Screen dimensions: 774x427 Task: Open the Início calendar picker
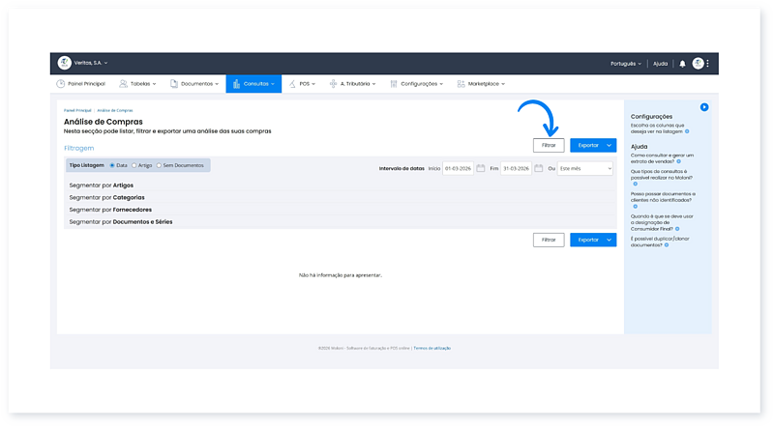click(480, 169)
